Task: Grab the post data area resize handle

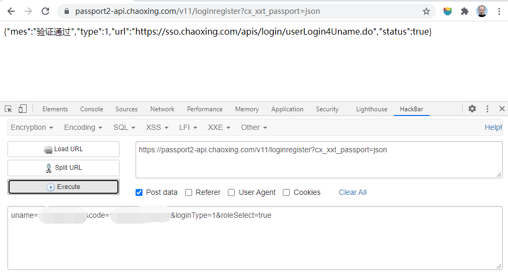Action: coord(499,266)
